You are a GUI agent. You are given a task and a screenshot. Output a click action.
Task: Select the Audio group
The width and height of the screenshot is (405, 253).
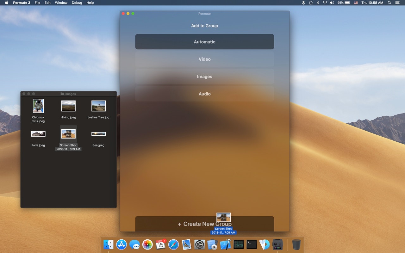(204, 94)
